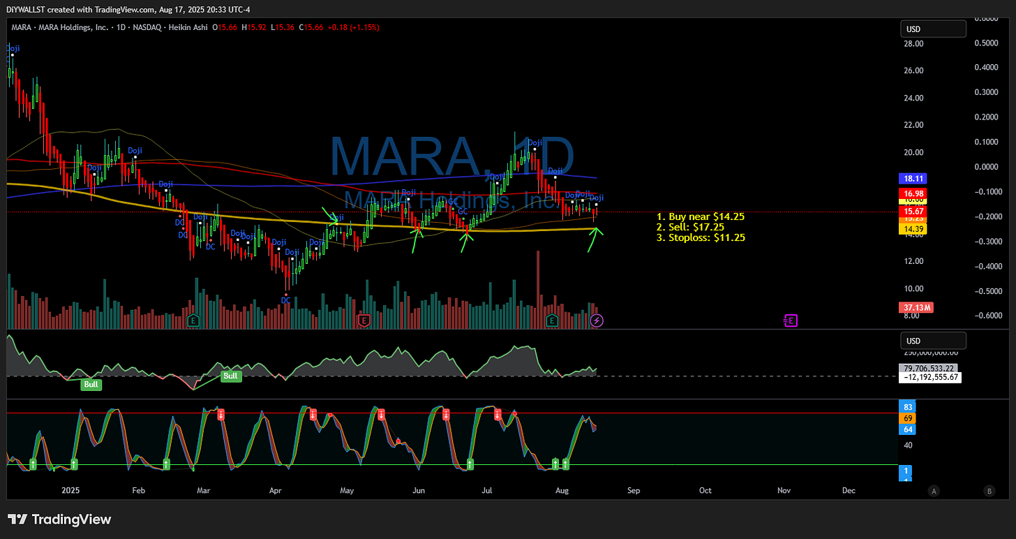Open the USD selector on the lower indicator panel

933,340
